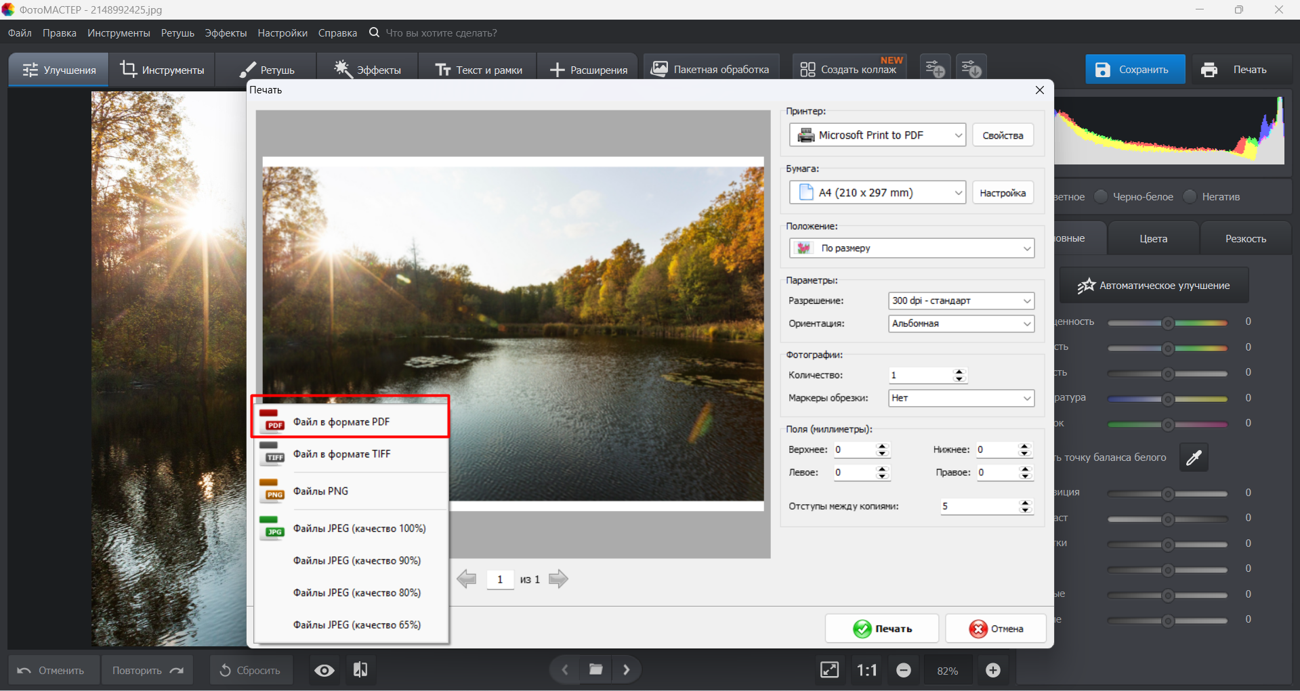Apply Автоматическое улучшение
Screen dimensions: 1300x691
[x=1155, y=285]
